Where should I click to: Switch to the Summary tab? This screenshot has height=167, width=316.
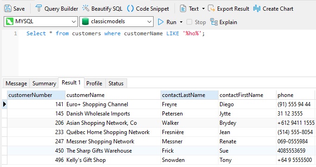[44, 83]
